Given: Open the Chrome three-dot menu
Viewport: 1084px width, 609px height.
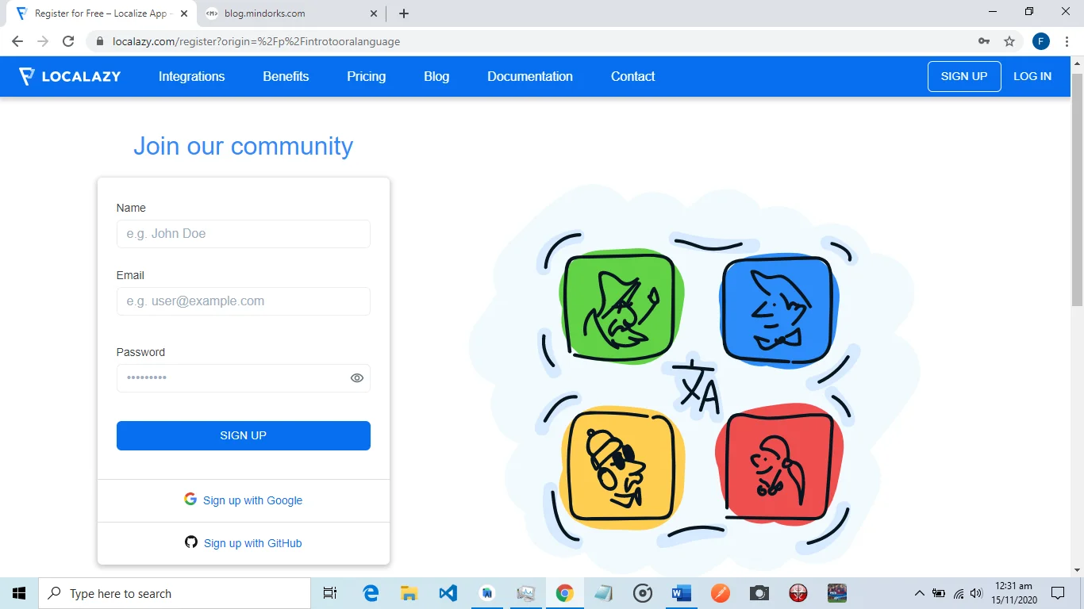Looking at the screenshot, I should point(1067,41).
